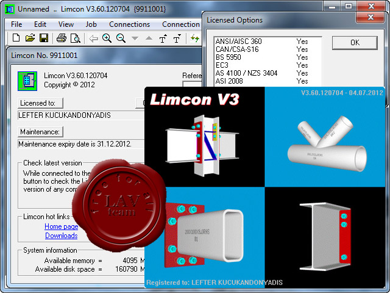Click the I-beam red fin plate image

[x=325, y=237]
